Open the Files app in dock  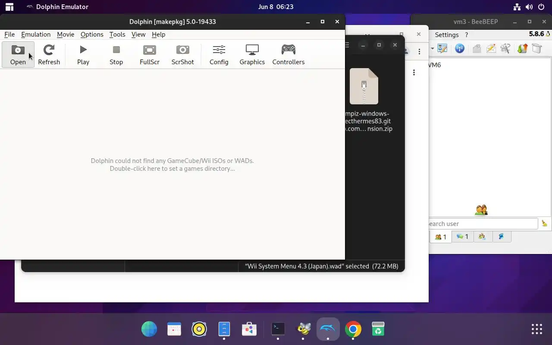coord(224,329)
